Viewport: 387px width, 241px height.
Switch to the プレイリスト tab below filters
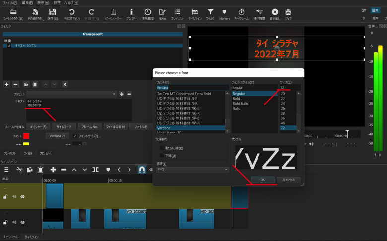pyautogui.click(x=10, y=153)
